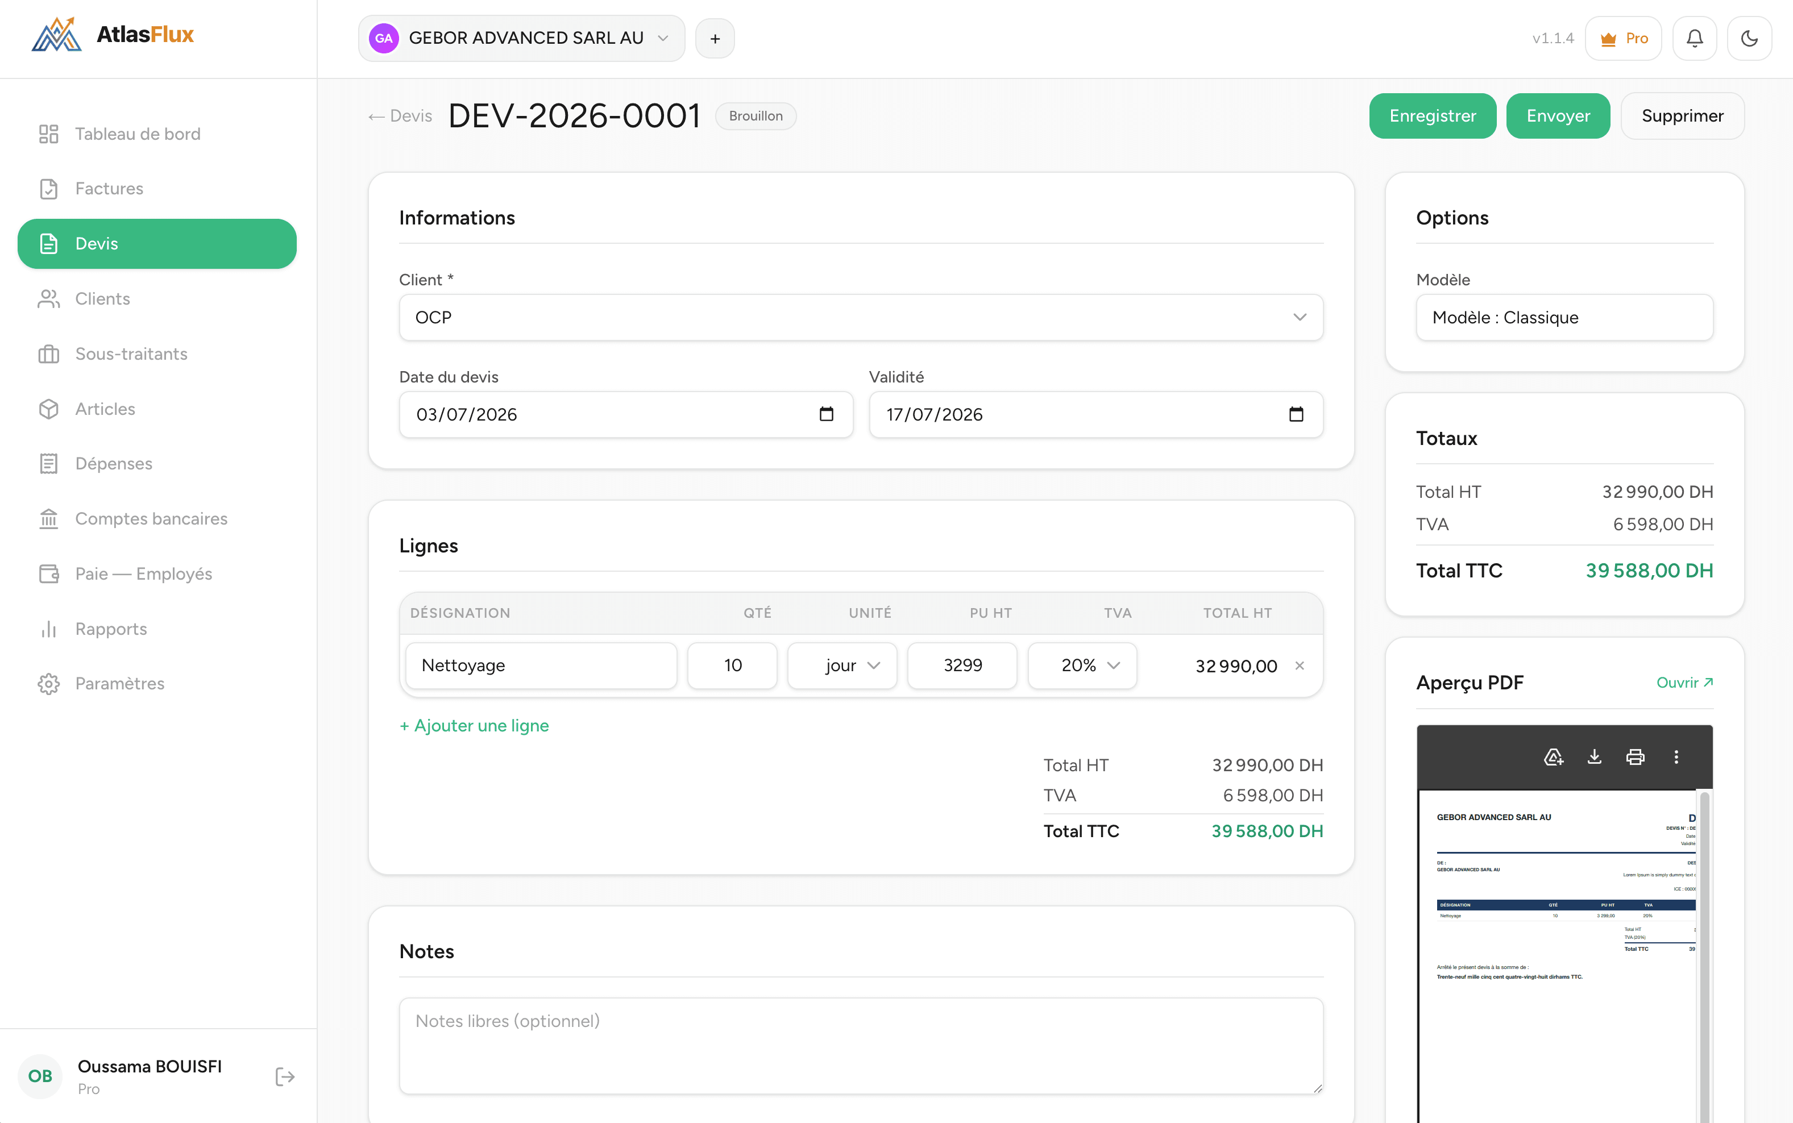Open the unit dropdown set to jour
The image size is (1793, 1123).
pos(841,666)
